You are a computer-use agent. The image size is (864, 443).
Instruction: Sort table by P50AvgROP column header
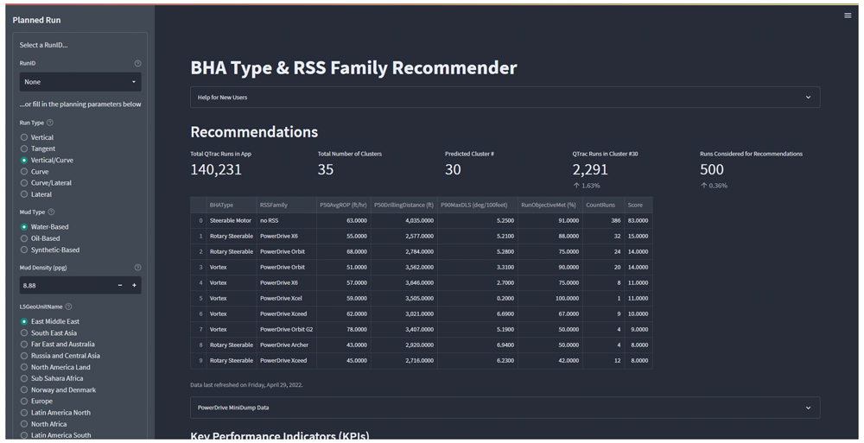[343, 206]
